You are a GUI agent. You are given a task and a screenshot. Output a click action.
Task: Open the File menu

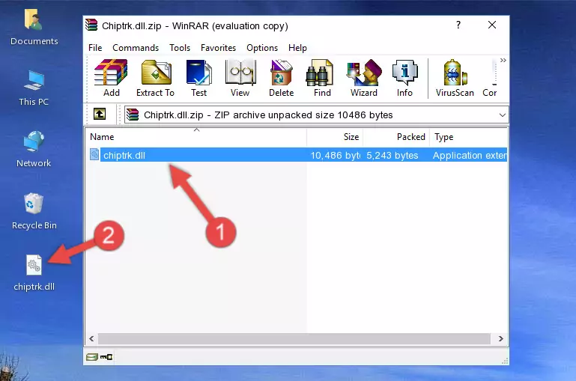(95, 48)
